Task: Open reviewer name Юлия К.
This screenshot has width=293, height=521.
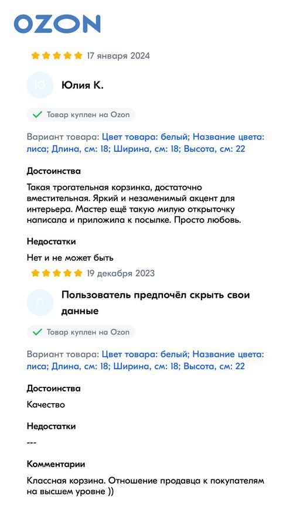Action: click(83, 86)
